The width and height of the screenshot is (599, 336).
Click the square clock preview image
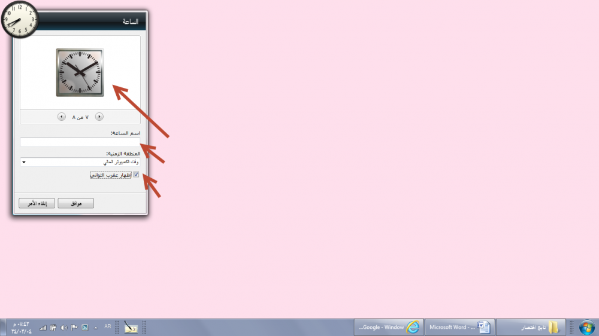coord(80,72)
